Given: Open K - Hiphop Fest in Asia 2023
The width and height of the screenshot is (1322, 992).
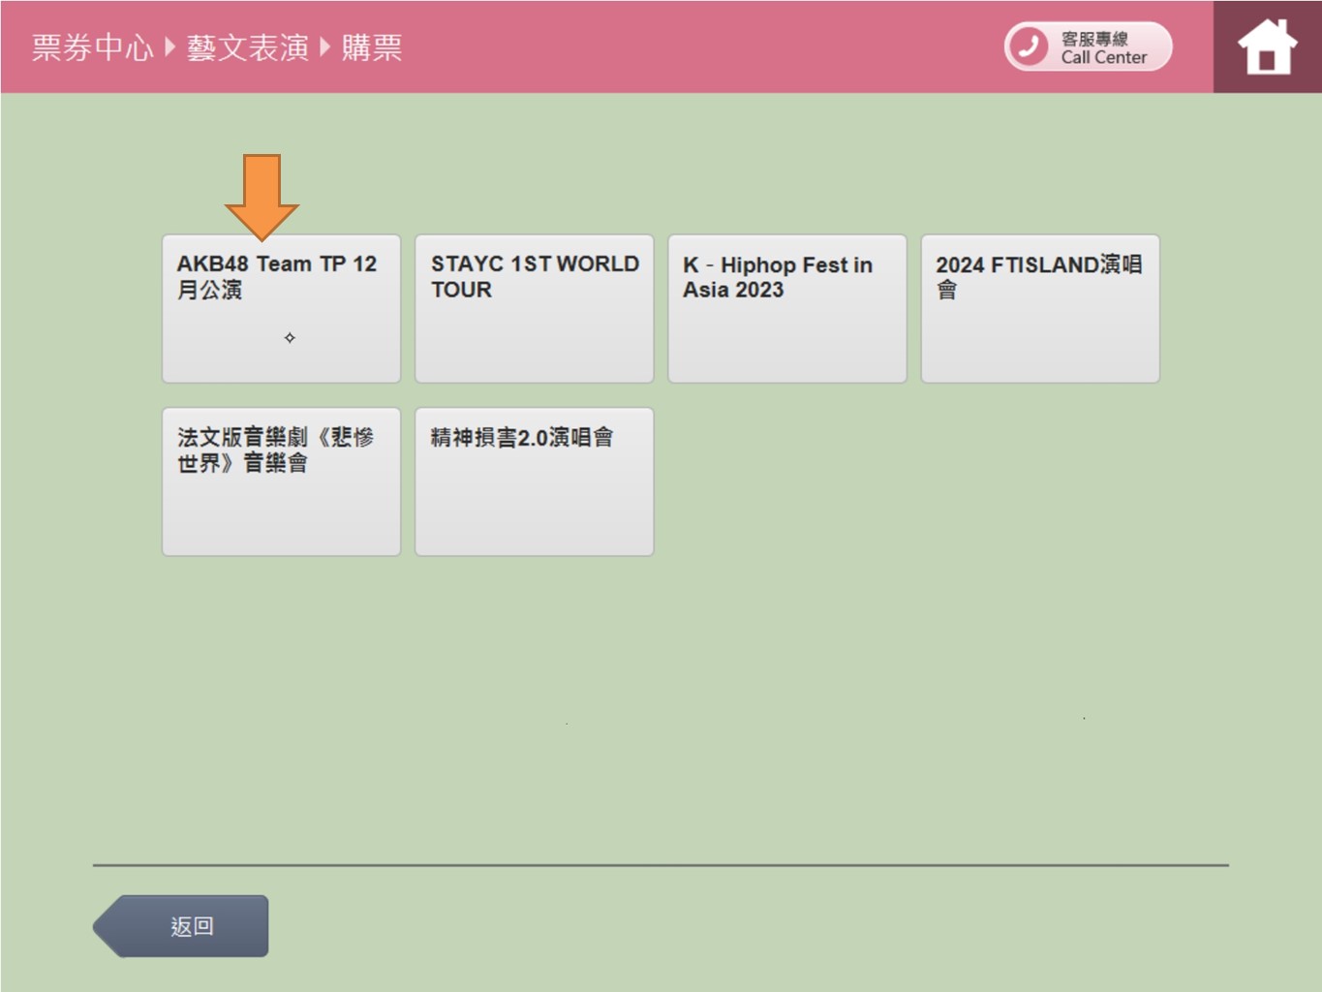Looking at the screenshot, I should [x=786, y=308].
